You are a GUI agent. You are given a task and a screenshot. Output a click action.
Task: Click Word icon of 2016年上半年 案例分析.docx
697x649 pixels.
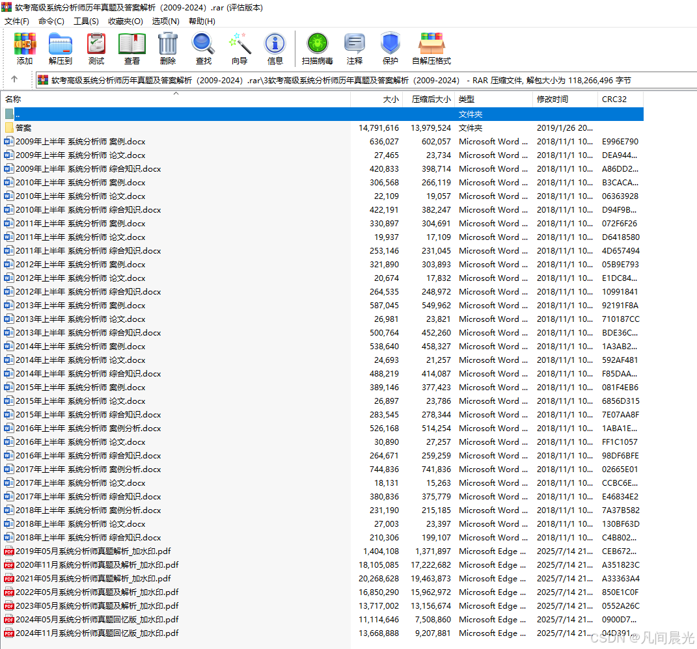(x=9, y=429)
